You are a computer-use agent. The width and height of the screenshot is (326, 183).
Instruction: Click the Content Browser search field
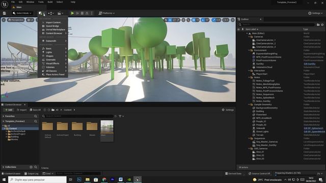pyautogui.click(x=77, y=116)
